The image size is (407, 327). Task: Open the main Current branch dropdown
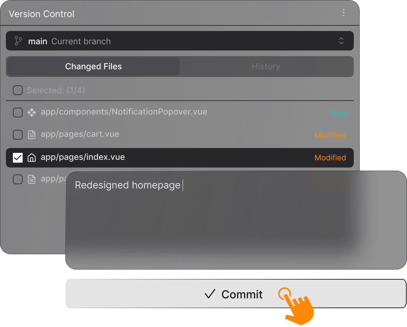pyautogui.click(x=174, y=41)
